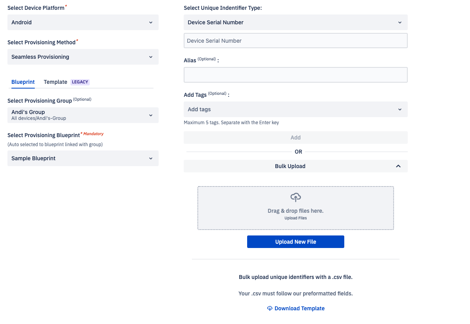Viewport: 470px width, 324px height.
Task: Click the Upload New File button
Action: coord(296,242)
